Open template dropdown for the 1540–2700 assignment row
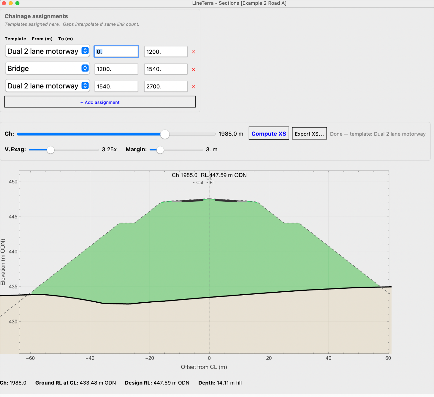 tap(47, 86)
